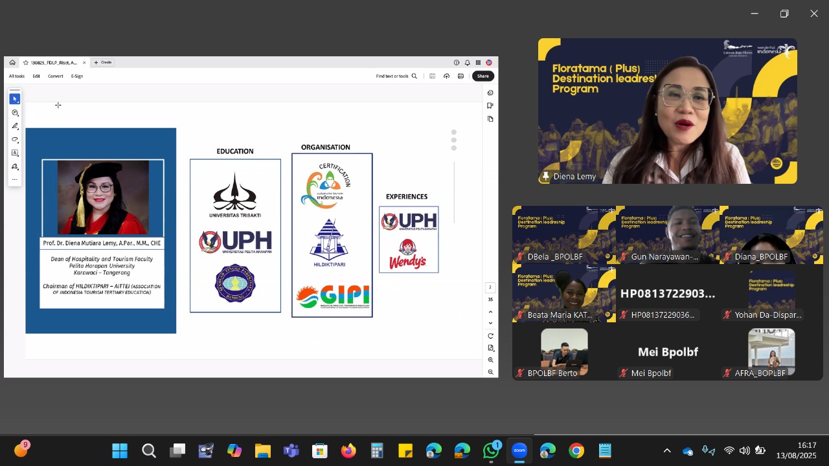Open Google Chrome from taskbar
829x466 pixels.
pos(576,450)
